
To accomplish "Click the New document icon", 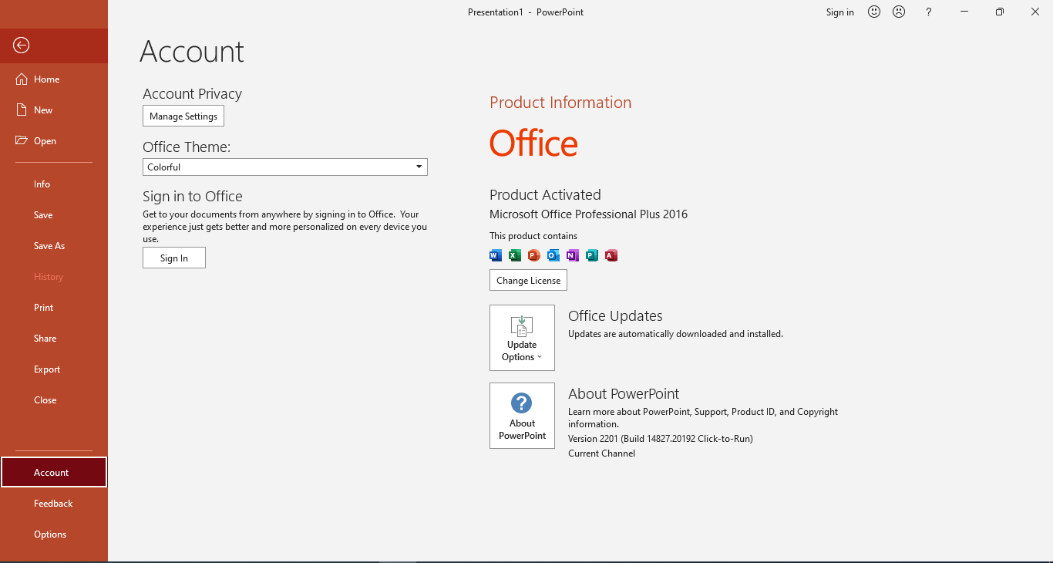I will (x=22, y=110).
